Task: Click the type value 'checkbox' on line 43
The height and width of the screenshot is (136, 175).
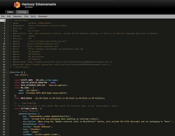Action: coord(35,129)
